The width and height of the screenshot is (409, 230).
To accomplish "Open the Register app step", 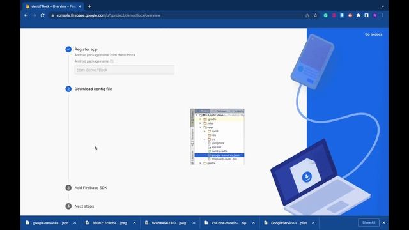I will [86, 49].
